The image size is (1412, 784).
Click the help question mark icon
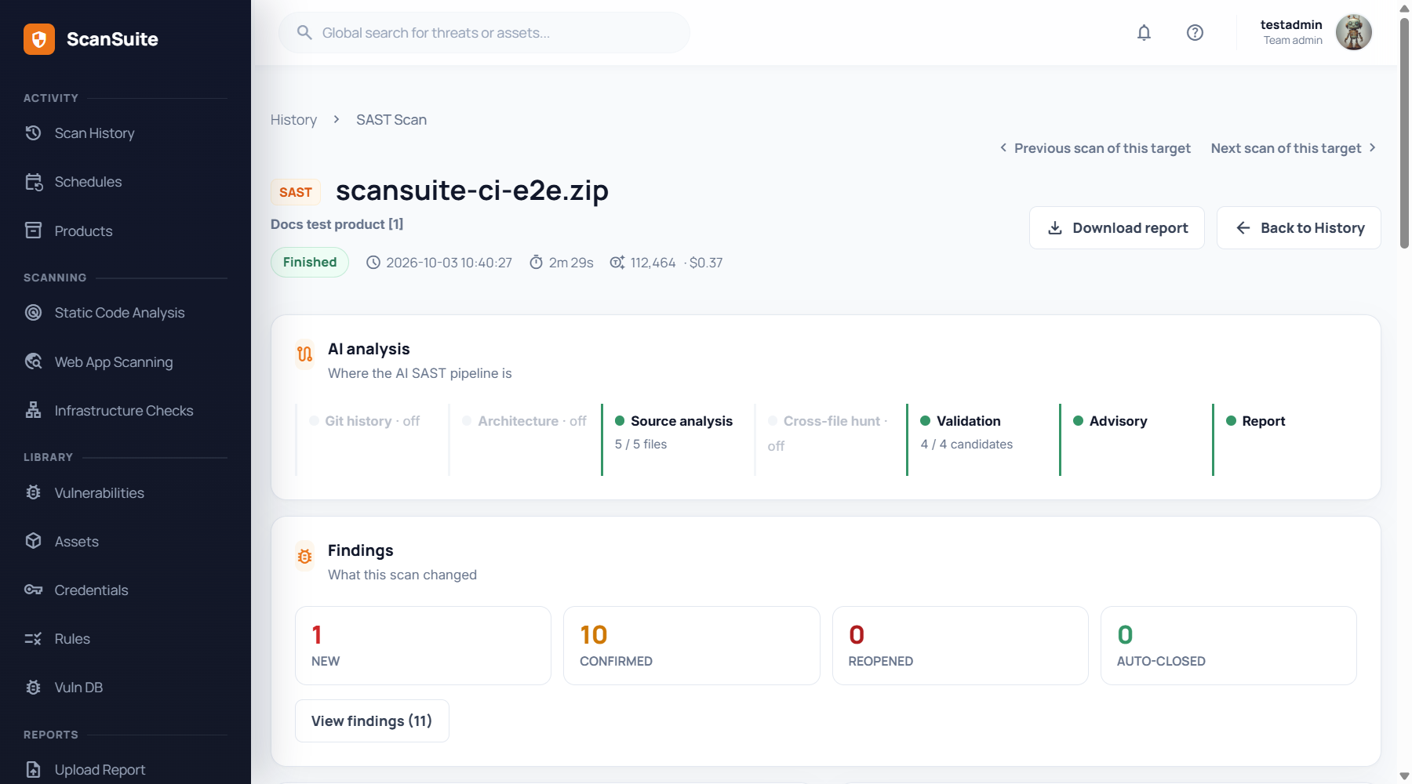(1195, 32)
